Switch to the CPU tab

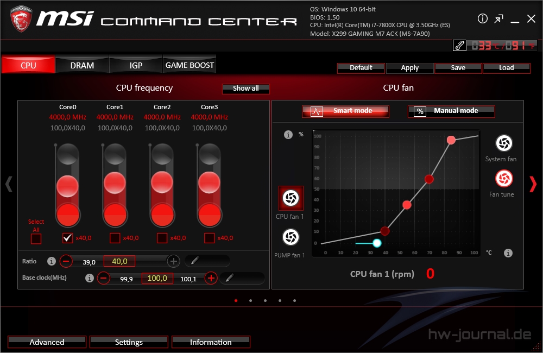(x=28, y=65)
